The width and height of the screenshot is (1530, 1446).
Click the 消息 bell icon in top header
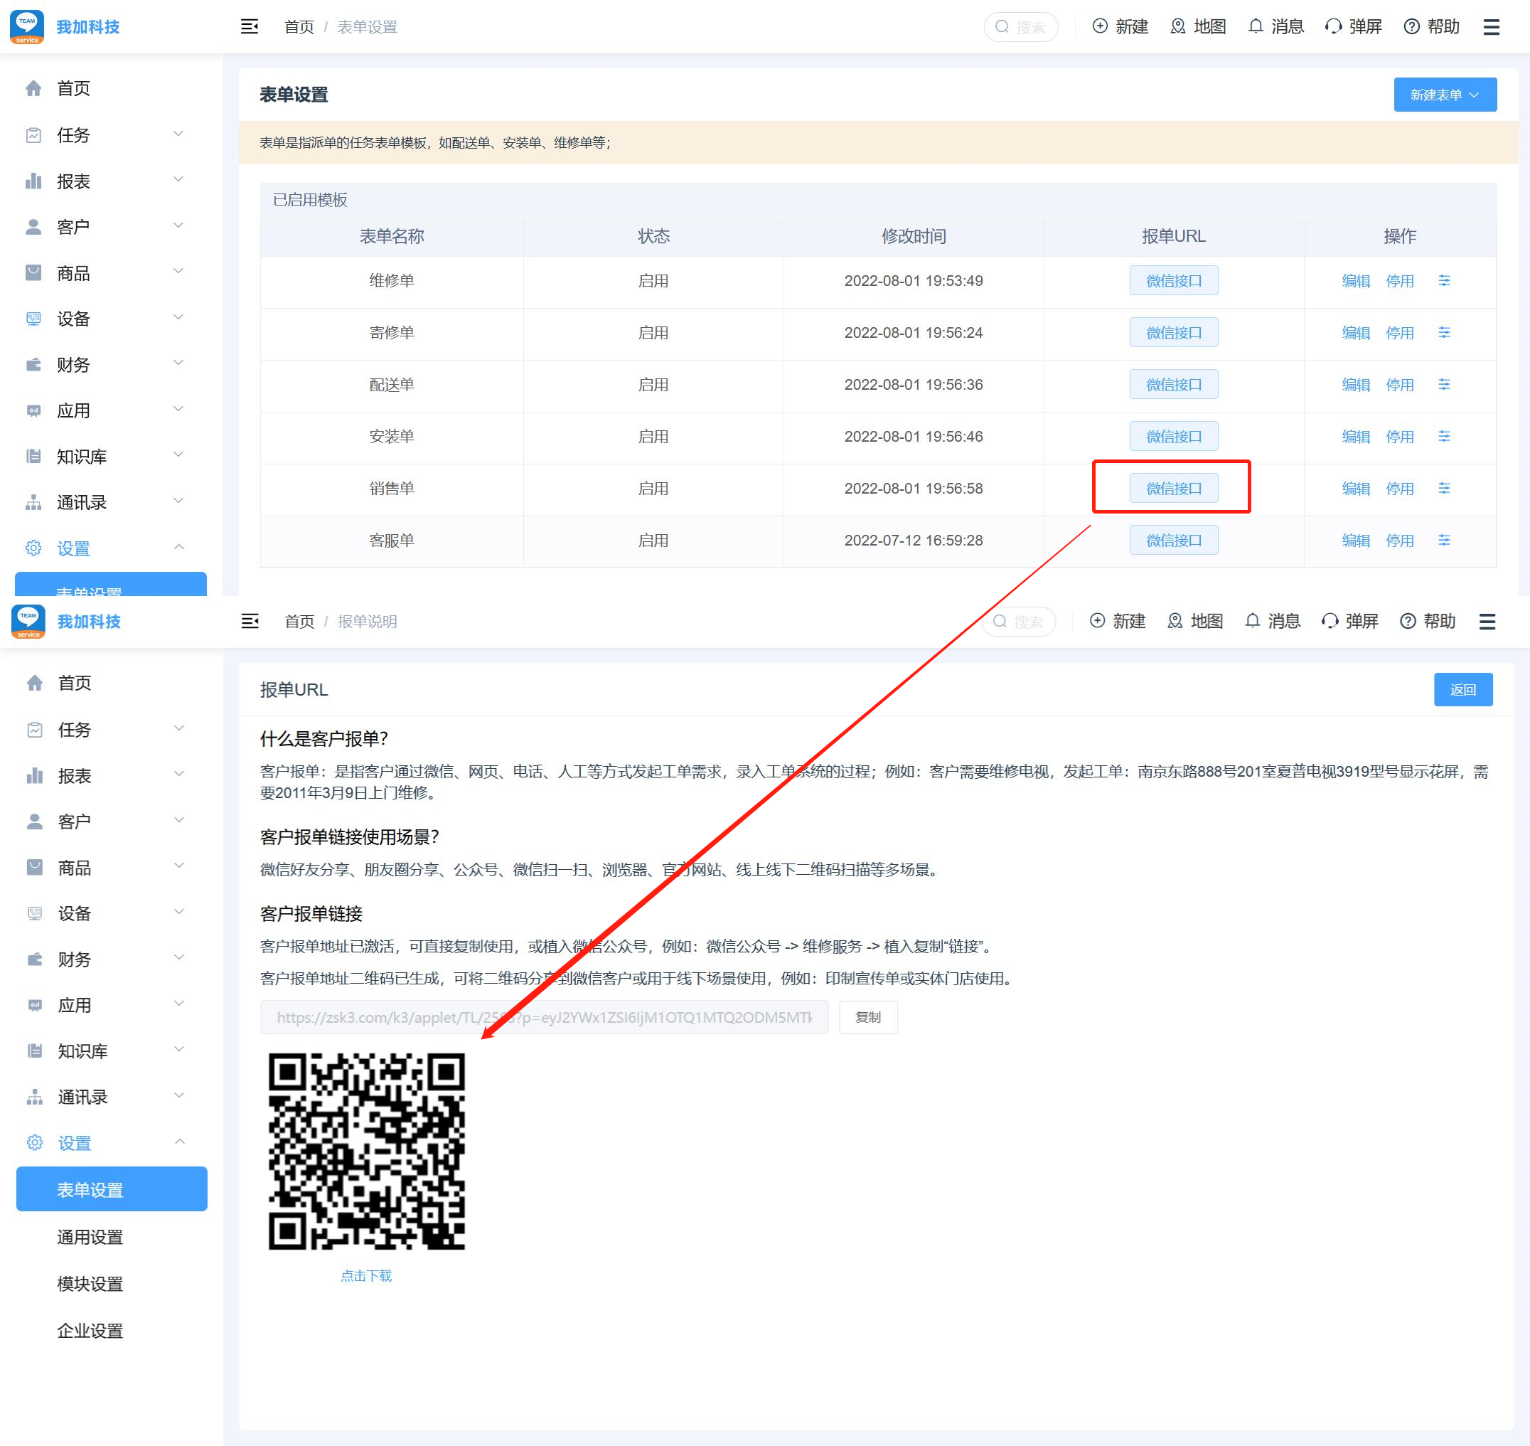click(x=1256, y=27)
